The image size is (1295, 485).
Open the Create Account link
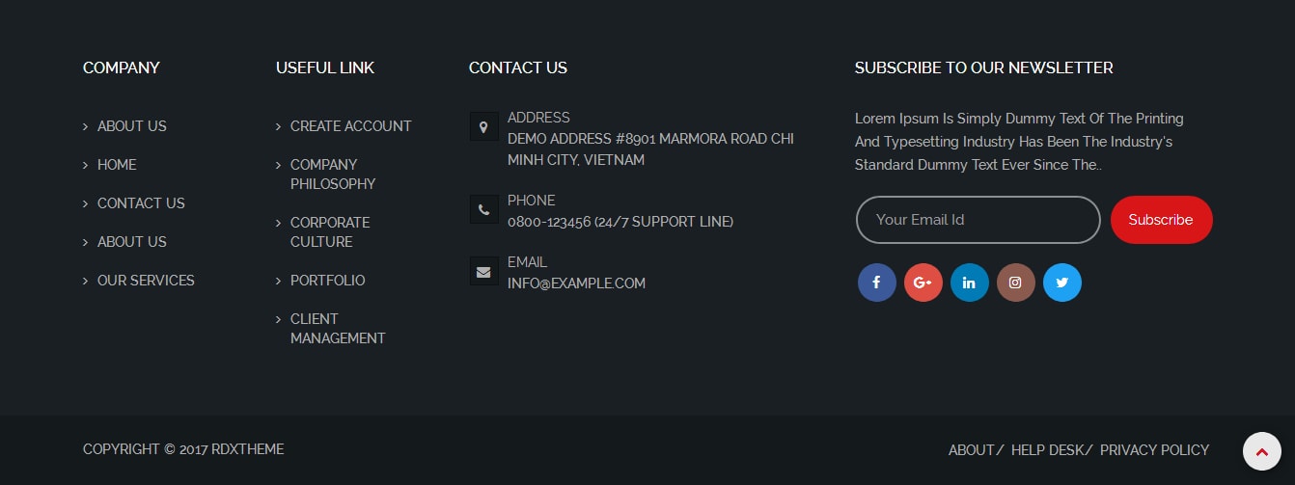pos(350,126)
